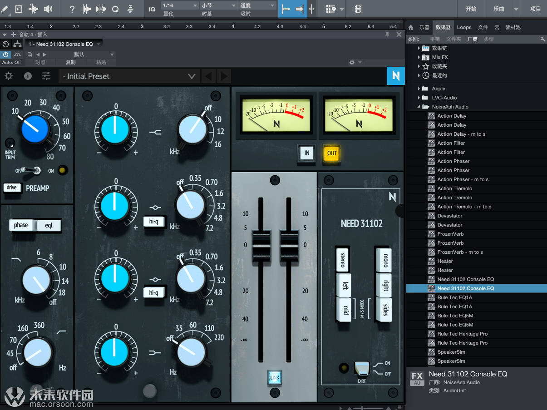Expand the 效果链 folder
547x410 pixels.
click(x=419, y=48)
